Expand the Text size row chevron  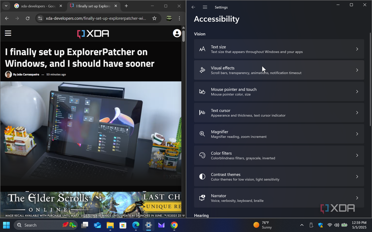coord(357,49)
